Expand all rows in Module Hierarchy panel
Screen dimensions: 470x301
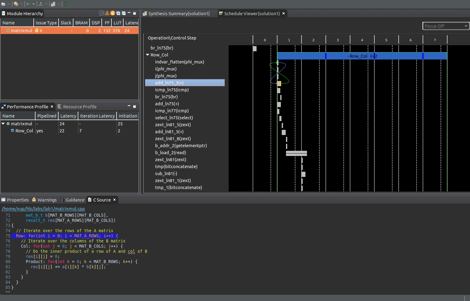(x=118, y=13)
